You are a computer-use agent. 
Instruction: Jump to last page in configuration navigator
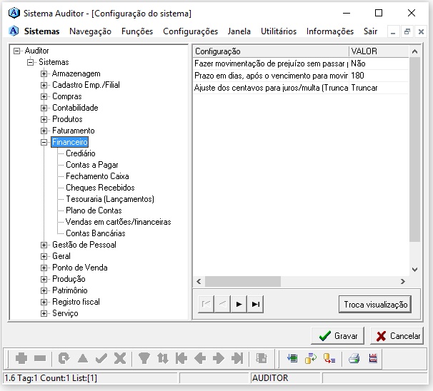click(255, 304)
